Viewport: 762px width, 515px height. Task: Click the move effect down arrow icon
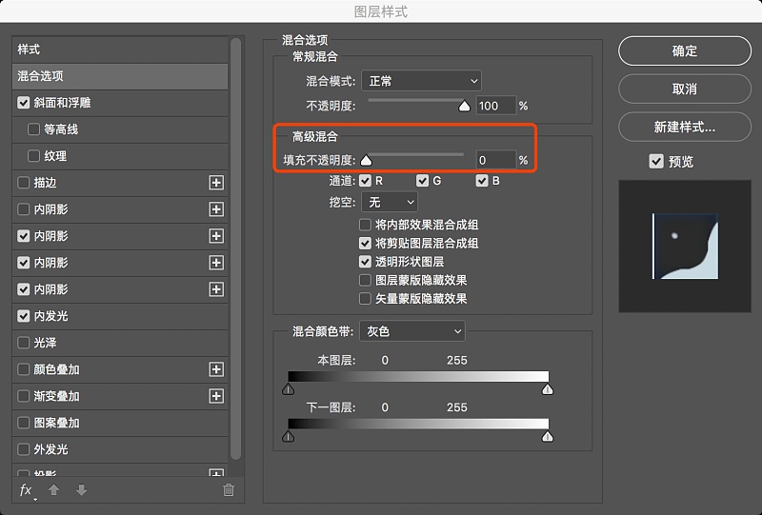coord(82,489)
